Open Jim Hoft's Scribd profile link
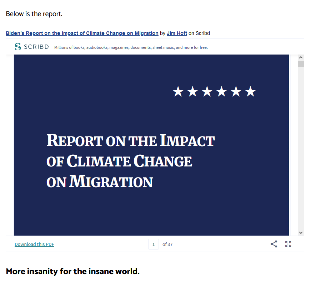The image size is (321, 283). (x=177, y=33)
